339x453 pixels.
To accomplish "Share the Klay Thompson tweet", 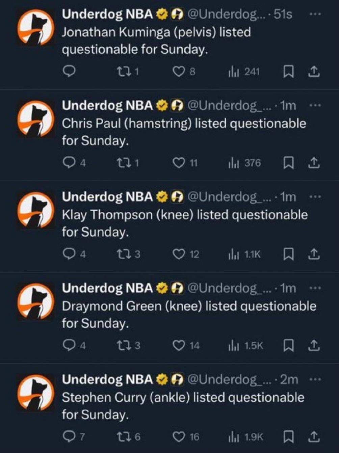I will pos(314,254).
